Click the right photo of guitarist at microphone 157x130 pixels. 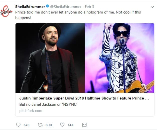coord(119,58)
